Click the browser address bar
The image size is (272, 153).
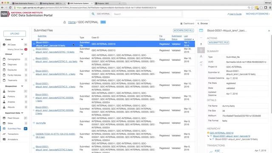tap(130, 8)
